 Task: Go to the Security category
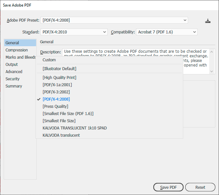20,79
